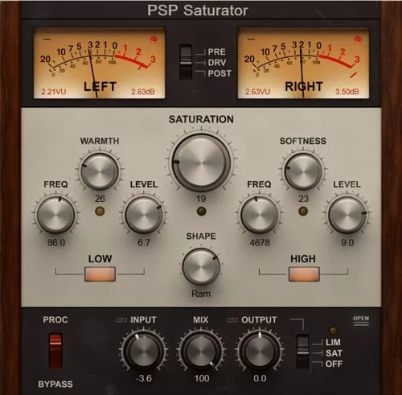The image size is (402, 395).
Task: Click the mix value 100
Action: tap(202, 378)
